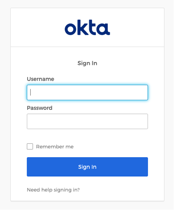Click the Password field label
Screen dimensions: 174x210
39,108
